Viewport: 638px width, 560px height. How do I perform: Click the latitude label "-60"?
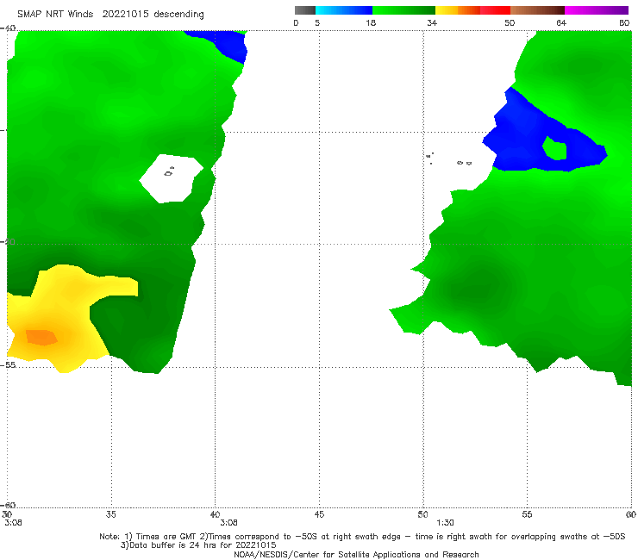[8, 505]
